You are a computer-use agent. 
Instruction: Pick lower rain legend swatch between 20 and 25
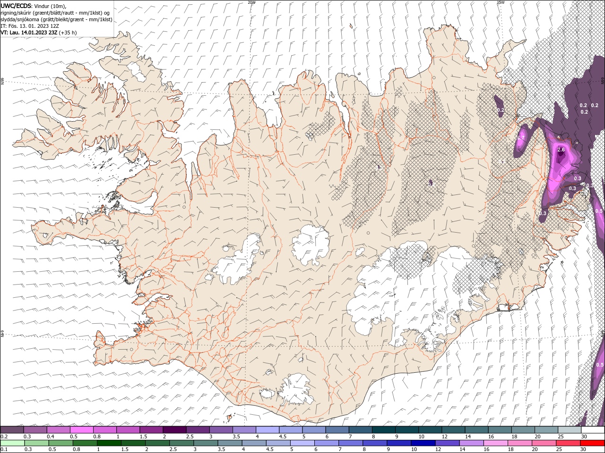click(543, 443)
